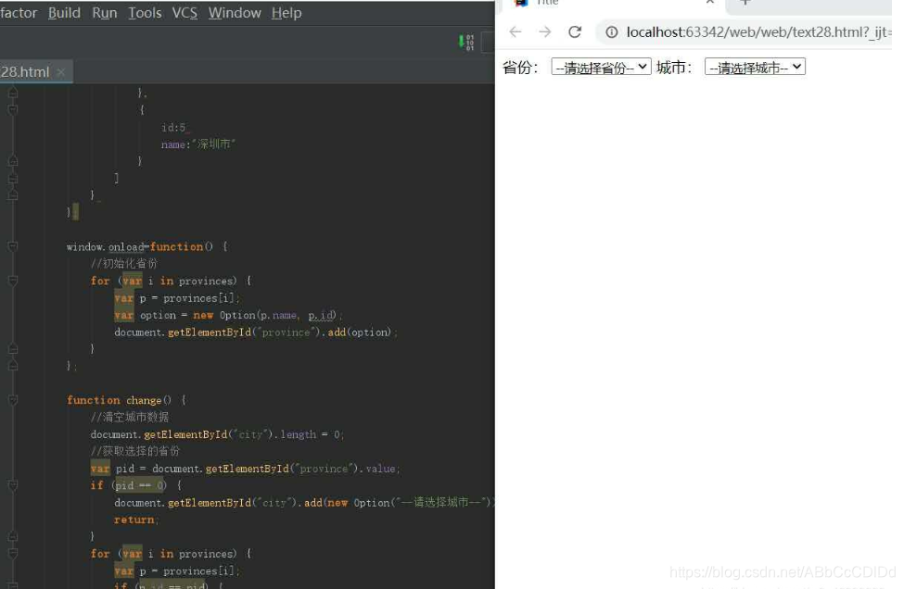Open the Help menu
The image size is (904, 589).
click(x=286, y=13)
